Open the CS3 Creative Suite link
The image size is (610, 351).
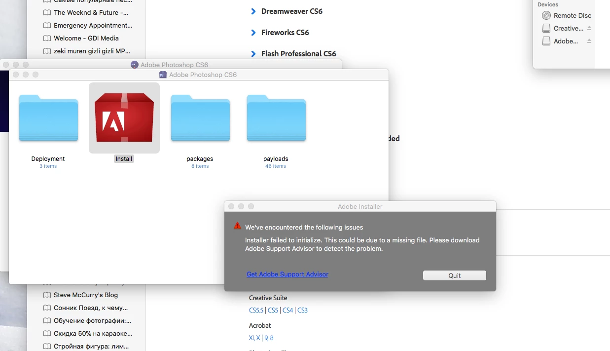point(303,310)
